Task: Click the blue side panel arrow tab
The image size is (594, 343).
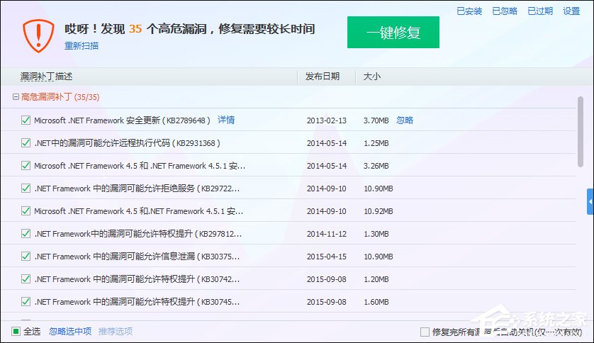Action: pyautogui.click(x=590, y=201)
